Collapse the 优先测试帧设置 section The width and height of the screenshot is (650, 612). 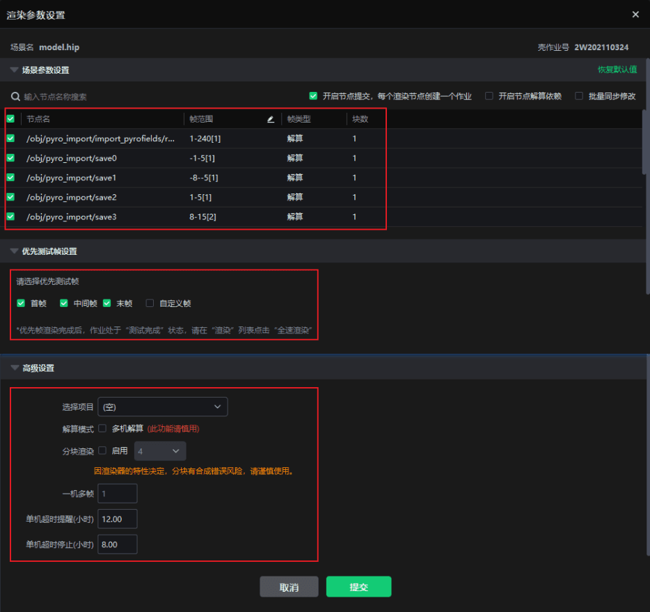(x=14, y=251)
